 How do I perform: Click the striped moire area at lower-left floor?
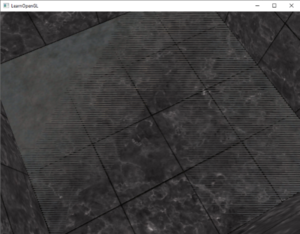point(55,190)
